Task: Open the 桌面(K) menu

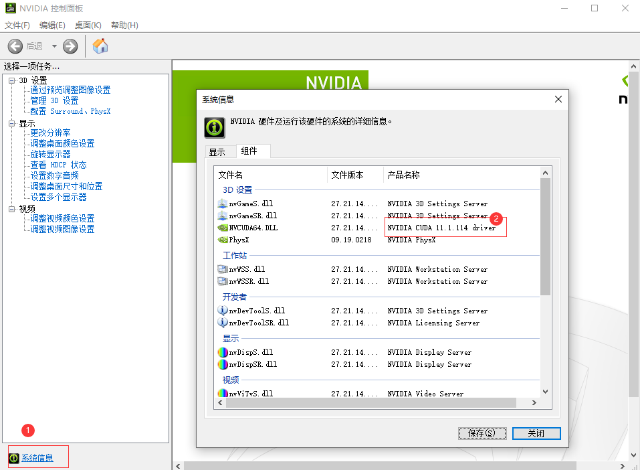Action: pyautogui.click(x=88, y=25)
